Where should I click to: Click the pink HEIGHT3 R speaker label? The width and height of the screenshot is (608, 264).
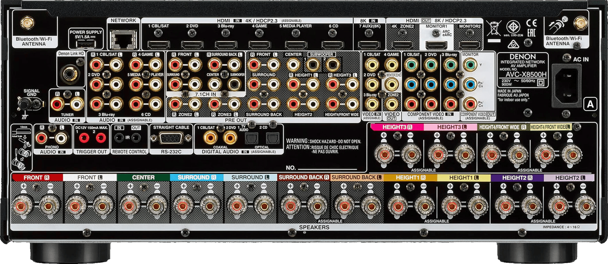pos(397,127)
